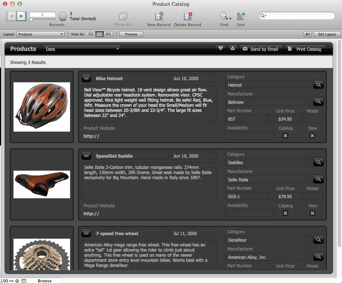342x283 pixels.
Task: Open SpeedGel Saddle product website link
Action: pyautogui.click(x=91, y=214)
